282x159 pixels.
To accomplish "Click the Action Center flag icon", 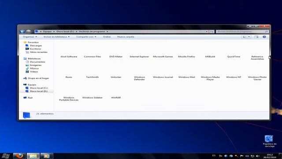I will (242, 156).
